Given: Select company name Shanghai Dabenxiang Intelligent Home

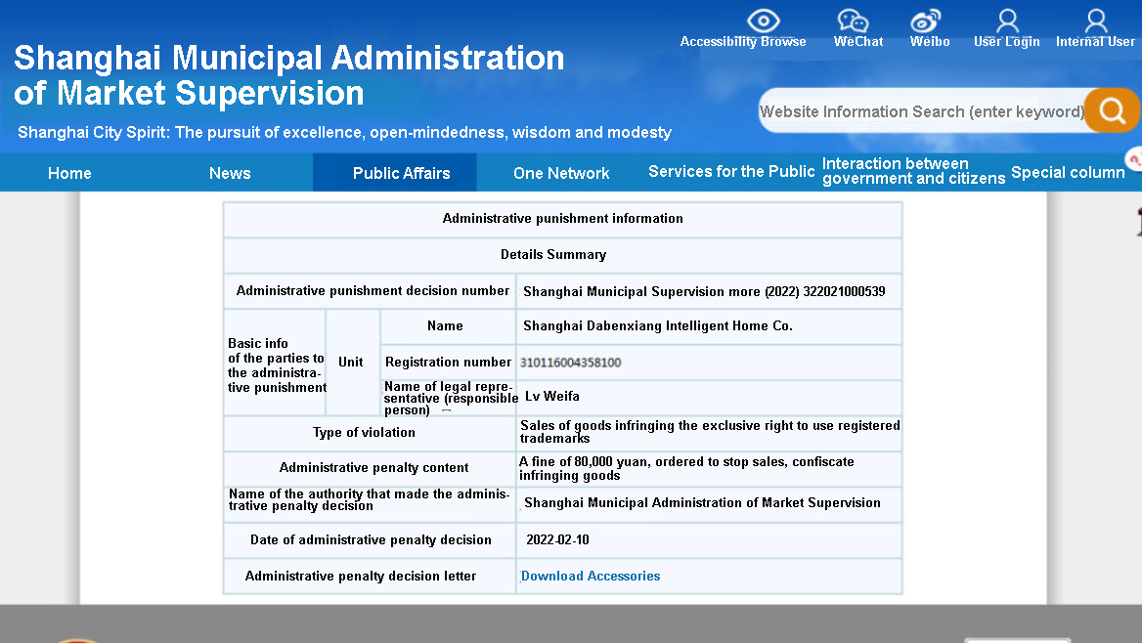Looking at the screenshot, I should point(658,326).
